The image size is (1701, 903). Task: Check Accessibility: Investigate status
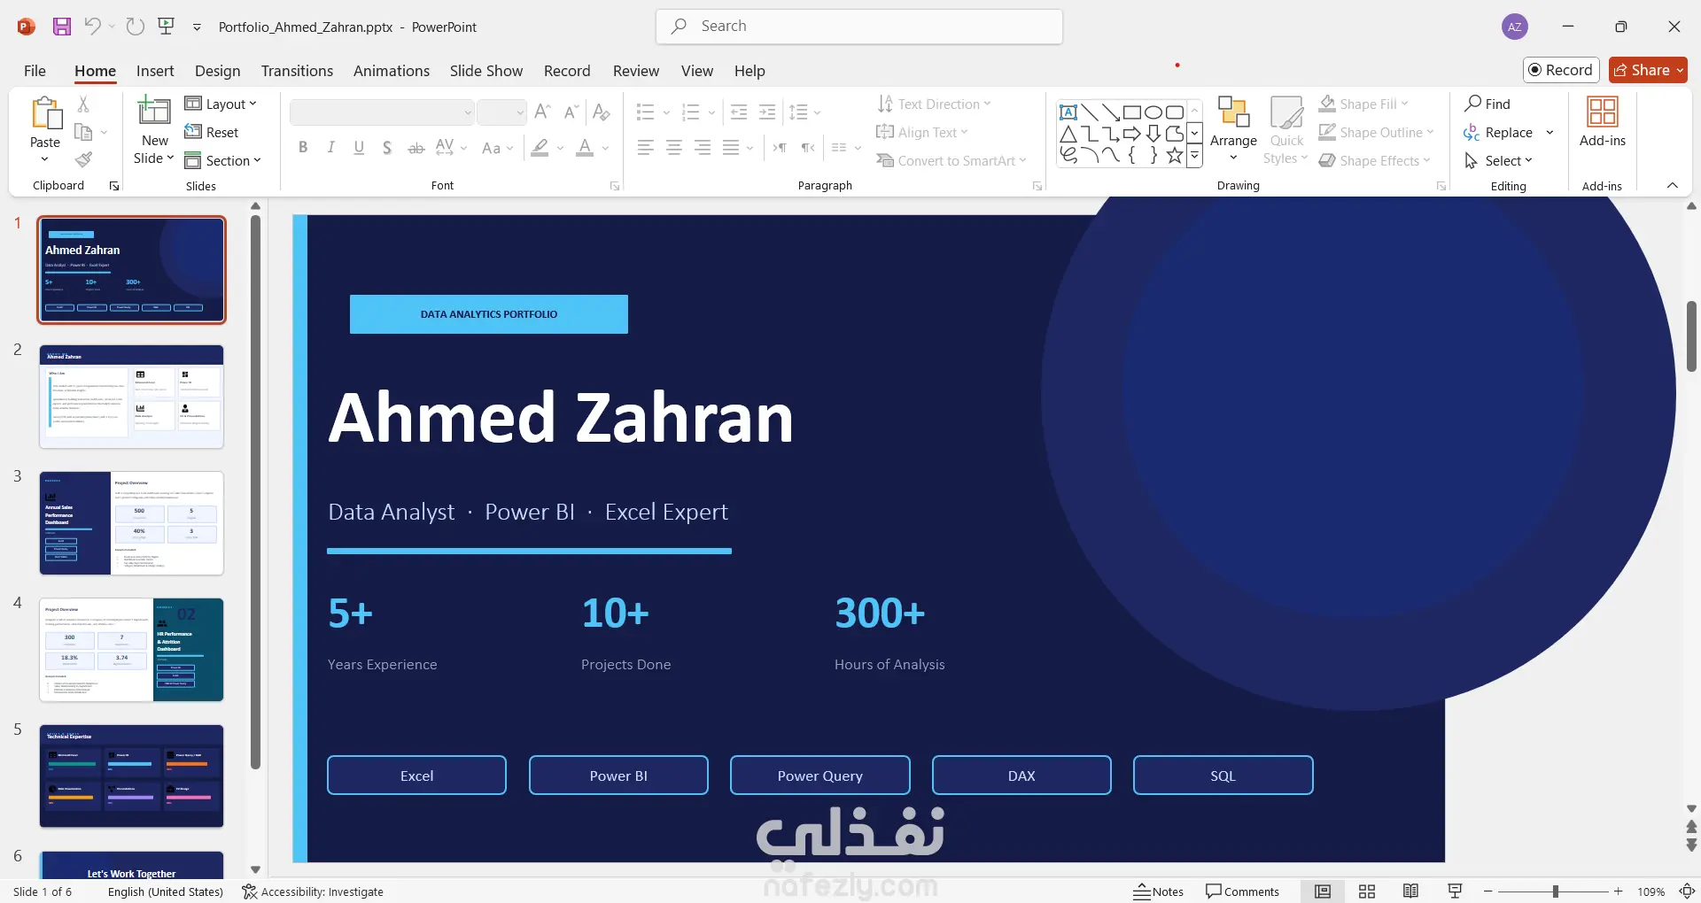click(x=313, y=891)
